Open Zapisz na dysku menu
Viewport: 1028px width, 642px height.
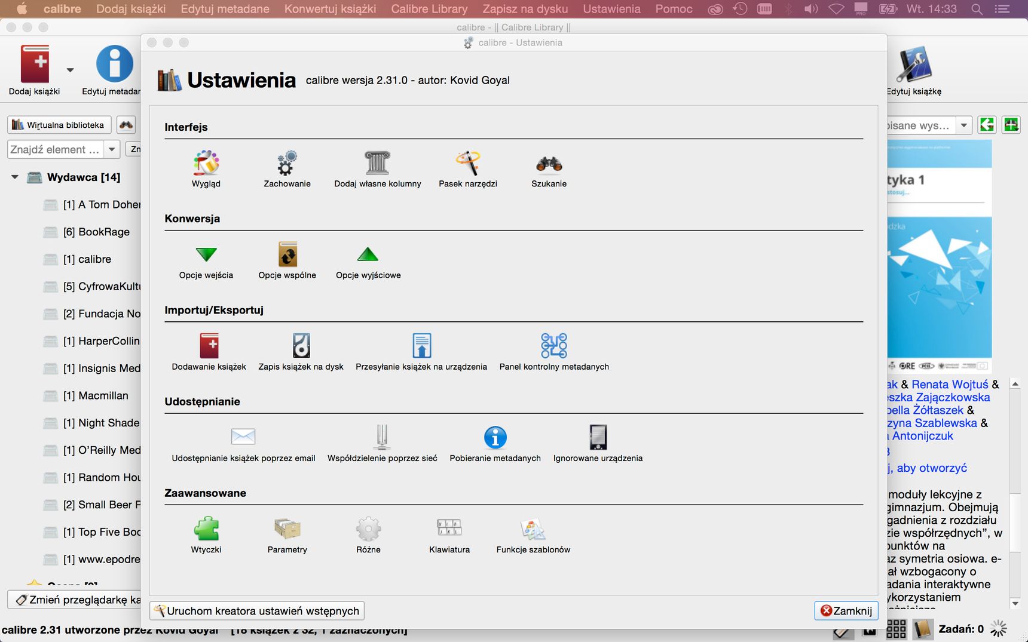tap(525, 9)
